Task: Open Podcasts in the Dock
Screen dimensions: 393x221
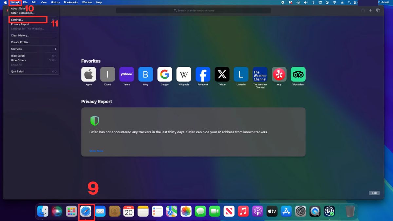Action: click(258, 212)
